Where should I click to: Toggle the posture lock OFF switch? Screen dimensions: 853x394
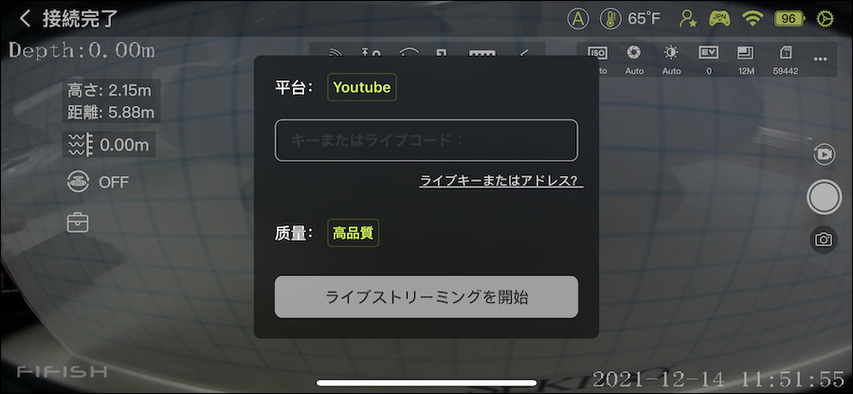click(x=97, y=182)
